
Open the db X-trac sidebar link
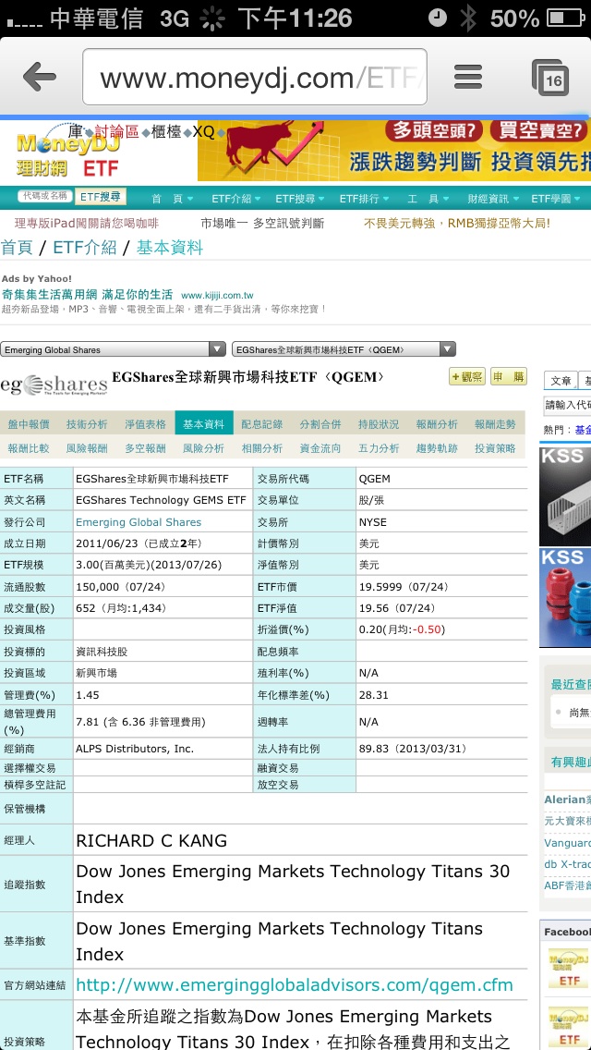568,864
